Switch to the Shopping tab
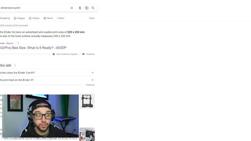 click(5, 18)
